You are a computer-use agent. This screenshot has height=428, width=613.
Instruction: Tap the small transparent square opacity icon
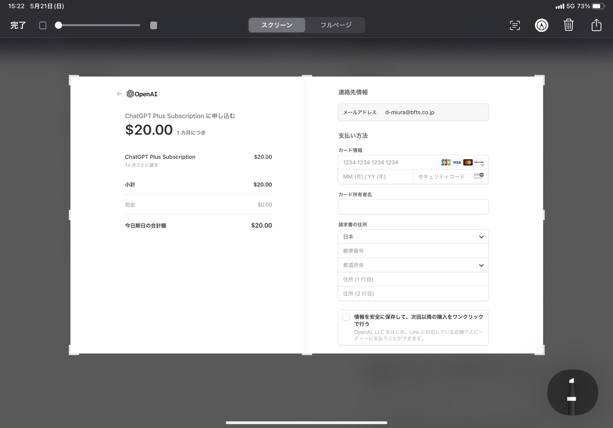tap(43, 25)
